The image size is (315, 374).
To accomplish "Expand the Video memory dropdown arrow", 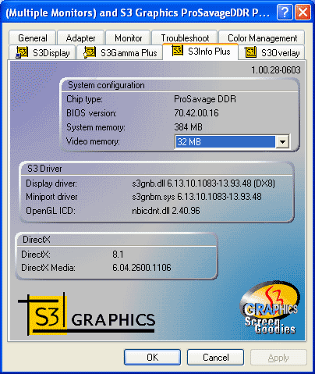I will 282,142.
